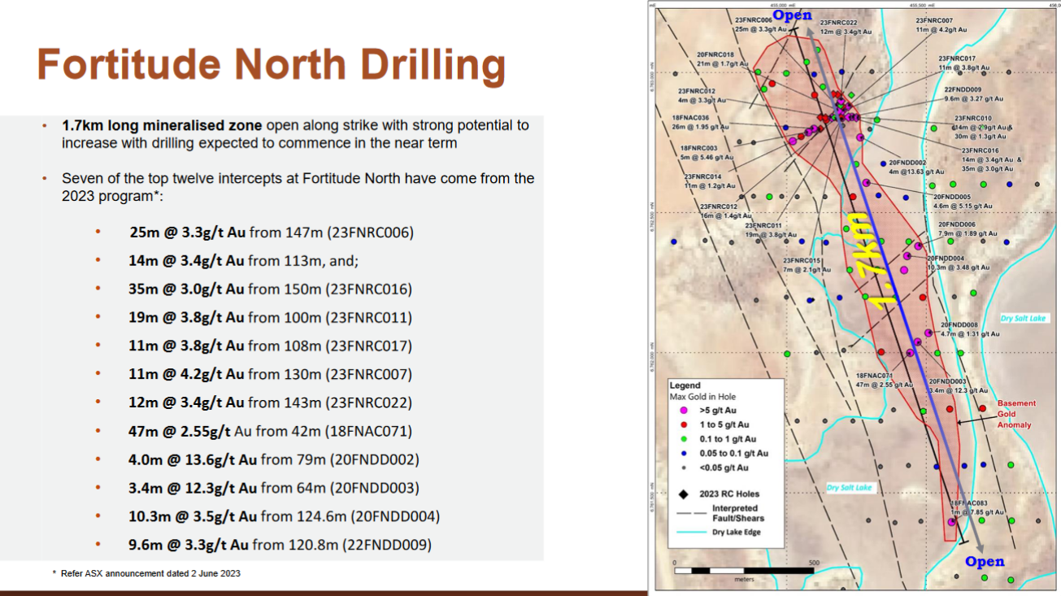This screenshot has width=1061, height=596.
Task: Select bullet '25m @ 3.3g/t Au from 147m'
Action: point(272,233)
